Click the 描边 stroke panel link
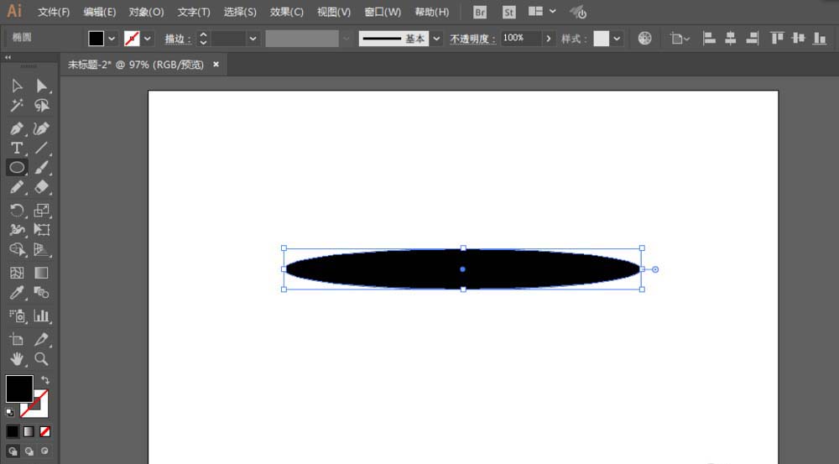 [x=178, y=39]
